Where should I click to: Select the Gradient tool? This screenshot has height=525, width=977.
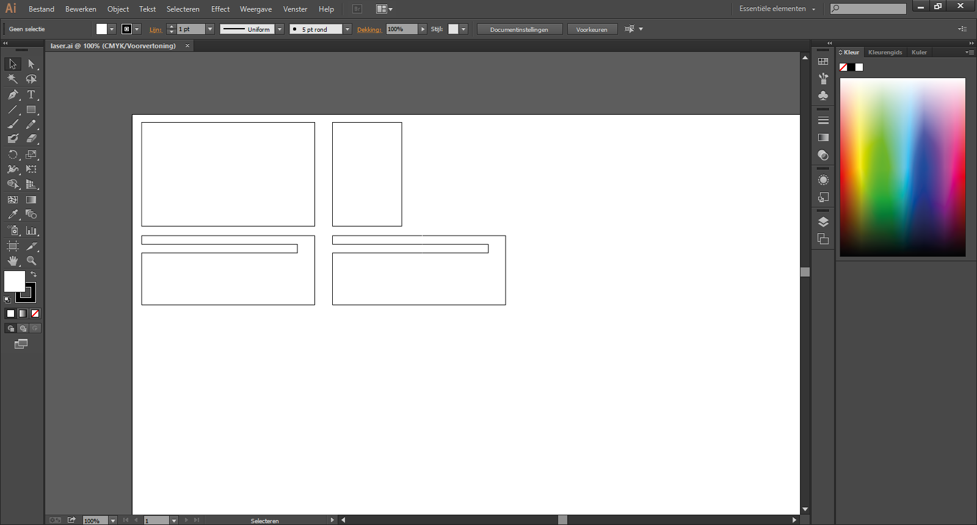(31, 200)
